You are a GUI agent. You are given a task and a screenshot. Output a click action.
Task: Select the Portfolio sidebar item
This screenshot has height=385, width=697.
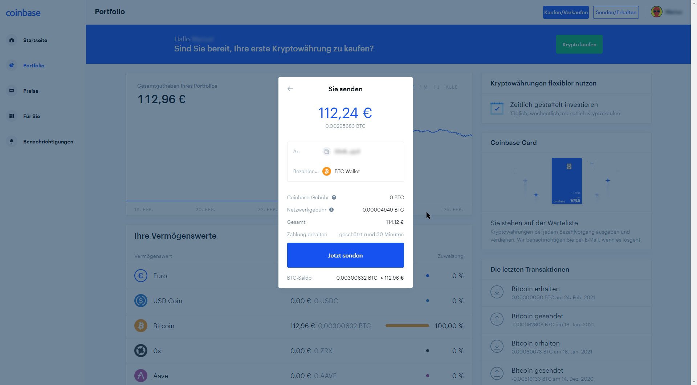coord(34,66)
